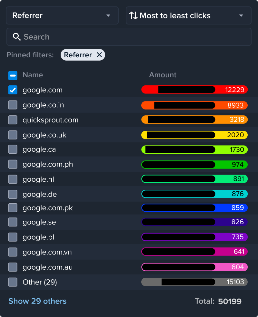
Task: Expand the Most to least clicks dropdown
Action: (188, 15)
